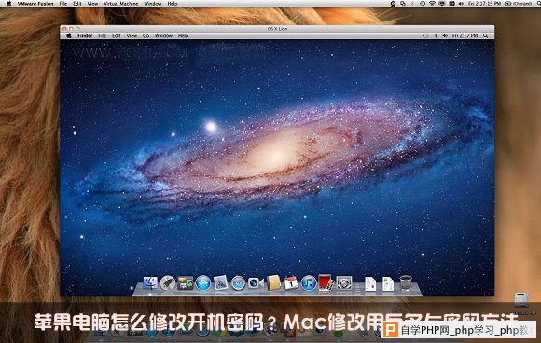Open host Window menu in VMware menu bar

tap(152, 4)
